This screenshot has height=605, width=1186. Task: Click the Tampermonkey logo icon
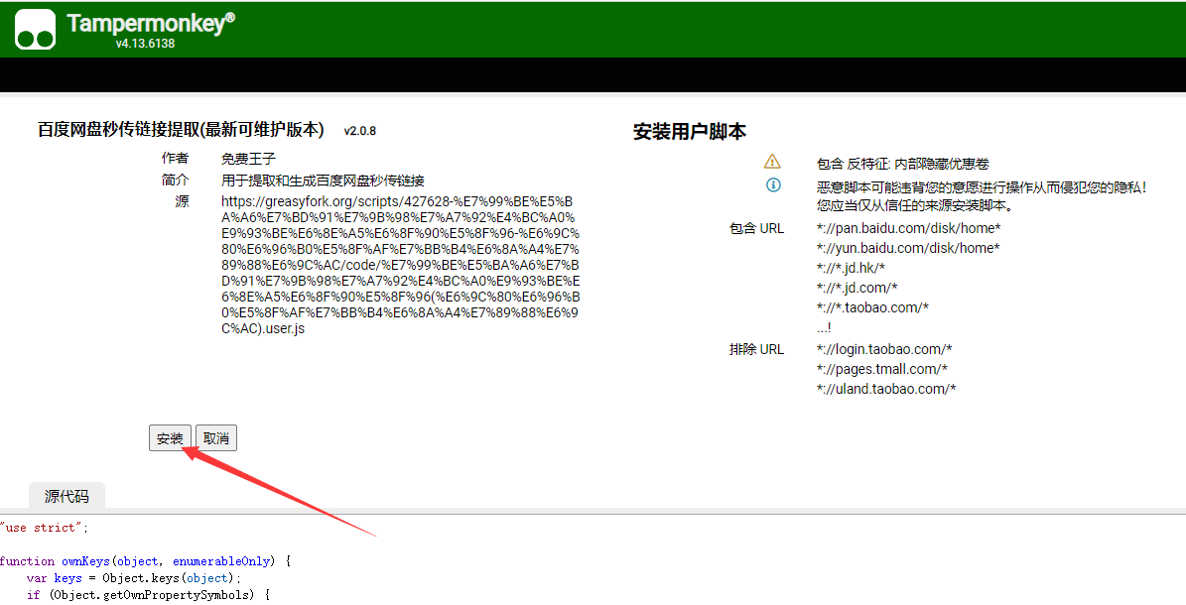pos(35,29)
